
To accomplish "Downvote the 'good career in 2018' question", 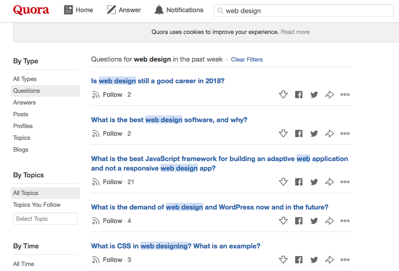I will pos(283,95).
